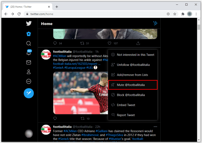The width and height of the screenshot is (202, 143).
Task: Open the Home feed icon in sidebar
Action: point(29,34)
